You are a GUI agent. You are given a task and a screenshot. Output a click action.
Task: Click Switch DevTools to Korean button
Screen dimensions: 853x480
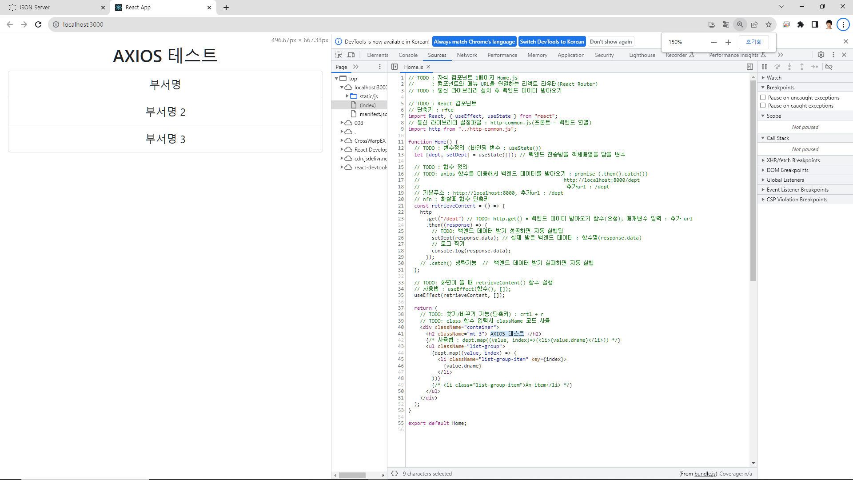(x=552, y=41)
